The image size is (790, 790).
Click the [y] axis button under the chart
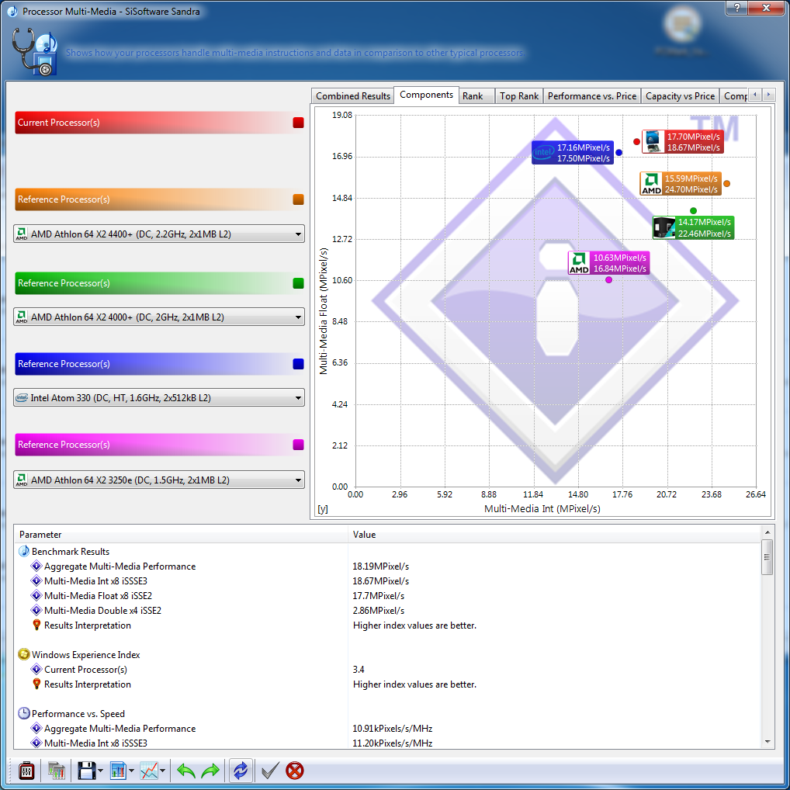[323, 509]
